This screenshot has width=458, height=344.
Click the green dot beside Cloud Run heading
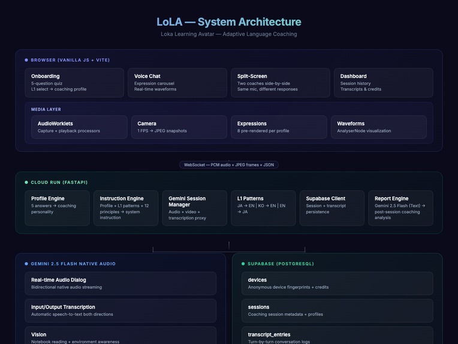click(26, 183)
